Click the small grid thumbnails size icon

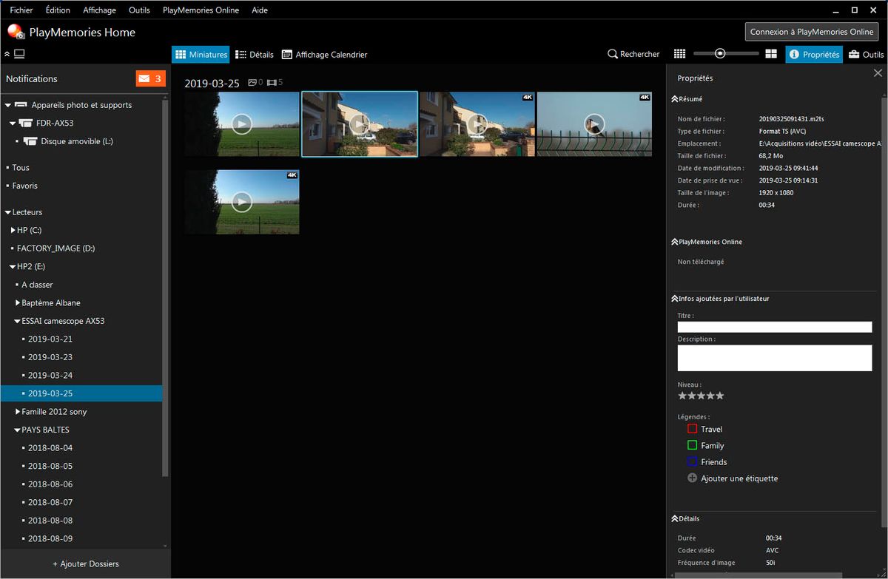point(680,54)
